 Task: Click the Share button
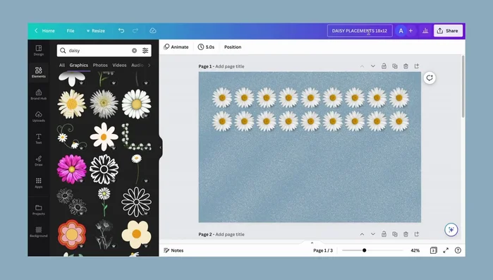tap(448, 31)
